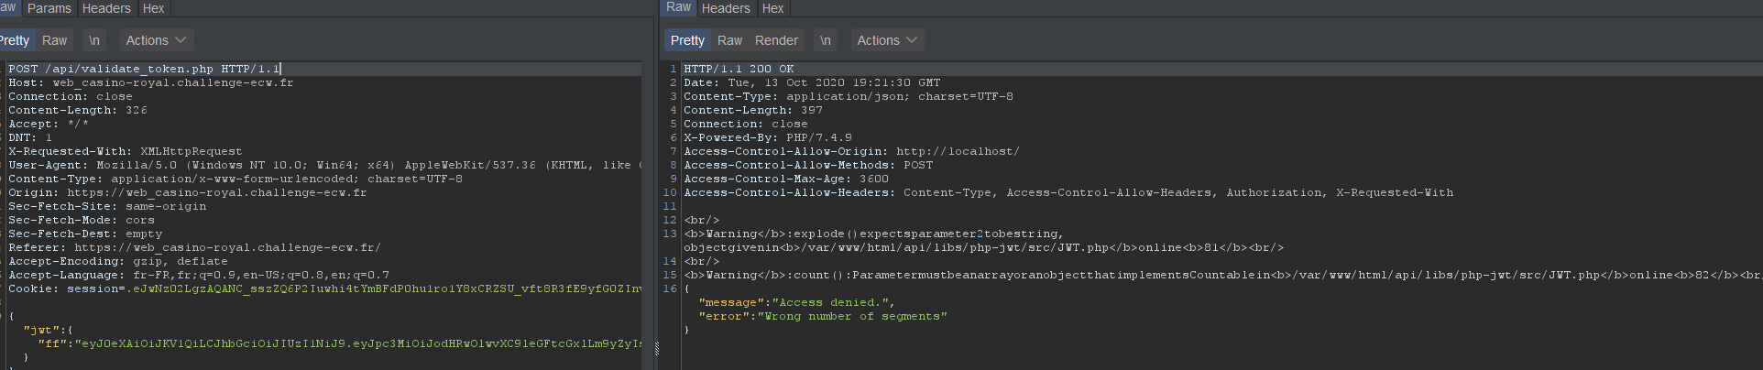Click the Accept-Language header line

coord(199,275)
